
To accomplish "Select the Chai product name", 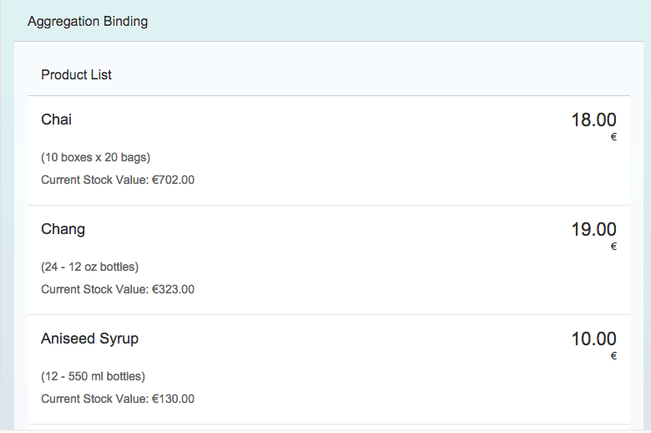I will 56,120.
